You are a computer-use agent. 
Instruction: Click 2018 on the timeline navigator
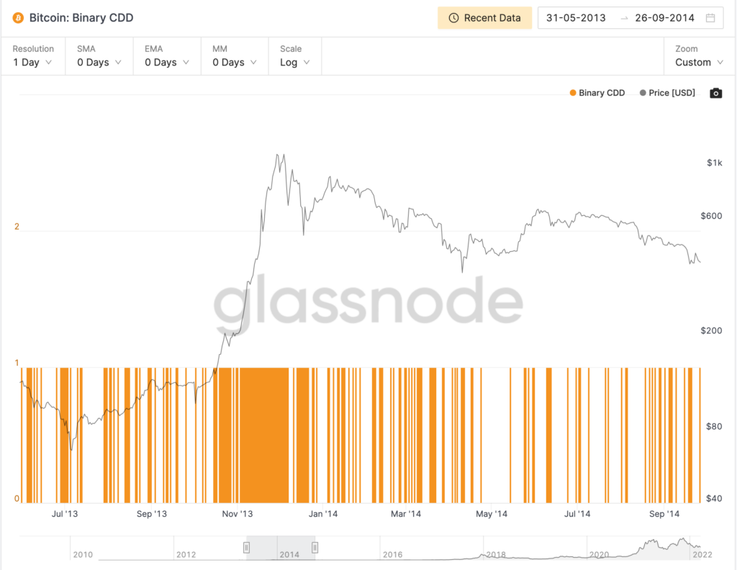[x=497, y=554]
